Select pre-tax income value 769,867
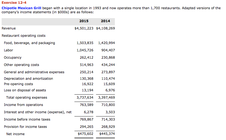This screenshot has height=140, width=226. pyautogui.click(x=87, y=119)
